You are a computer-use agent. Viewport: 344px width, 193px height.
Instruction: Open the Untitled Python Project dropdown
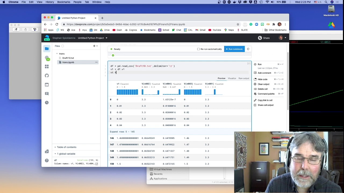93,38
